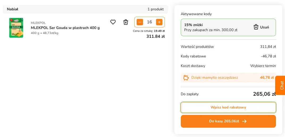Click the 15% zniżki activated code text

point(193,25)
